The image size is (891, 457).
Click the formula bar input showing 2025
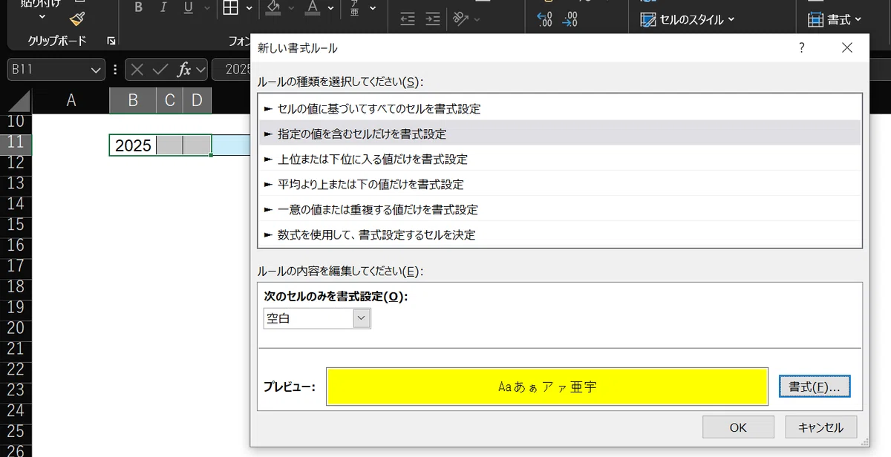(232, 70)
